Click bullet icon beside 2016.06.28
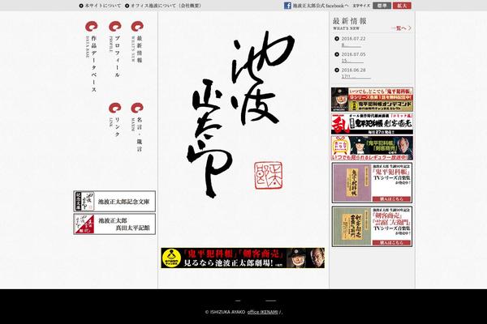The image size is (487, 324). tap(337, 70)
